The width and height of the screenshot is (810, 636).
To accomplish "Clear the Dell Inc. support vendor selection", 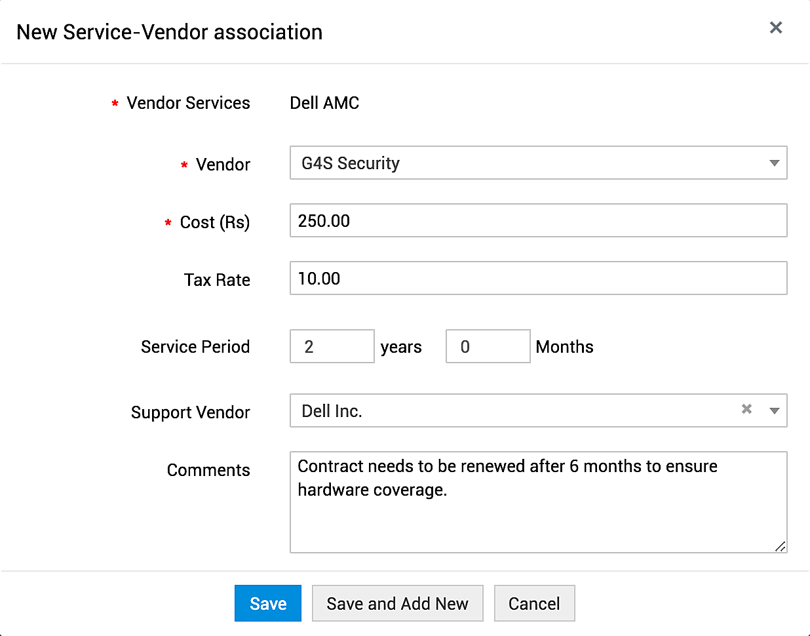I will click(x=746, y=409).
